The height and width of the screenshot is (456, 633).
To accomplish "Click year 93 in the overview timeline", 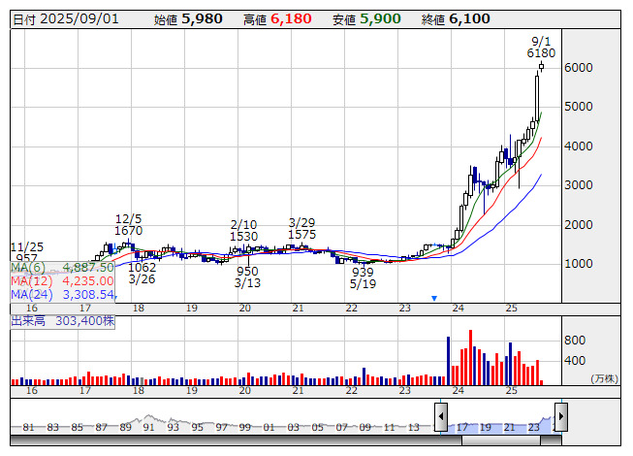I will (173, 427).
